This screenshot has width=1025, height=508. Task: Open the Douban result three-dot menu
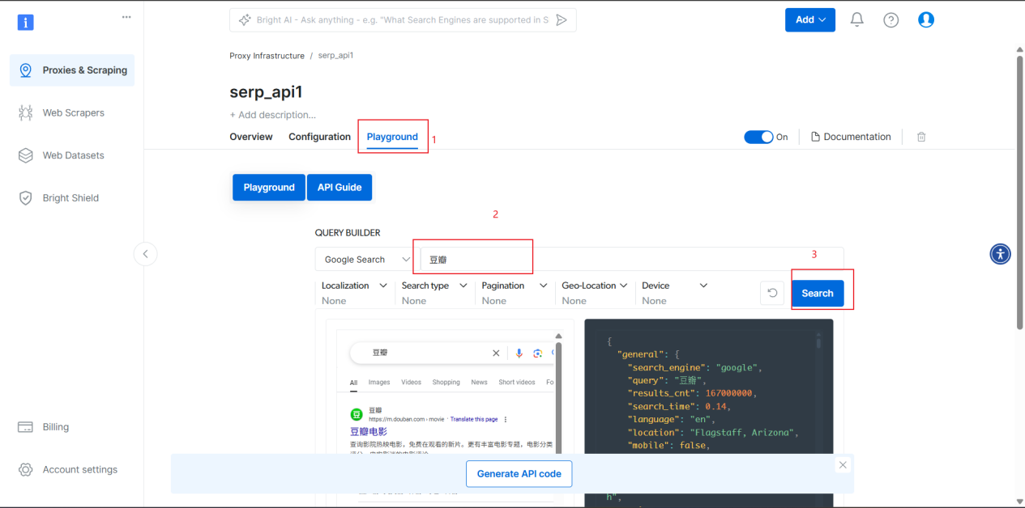[506, 419]
